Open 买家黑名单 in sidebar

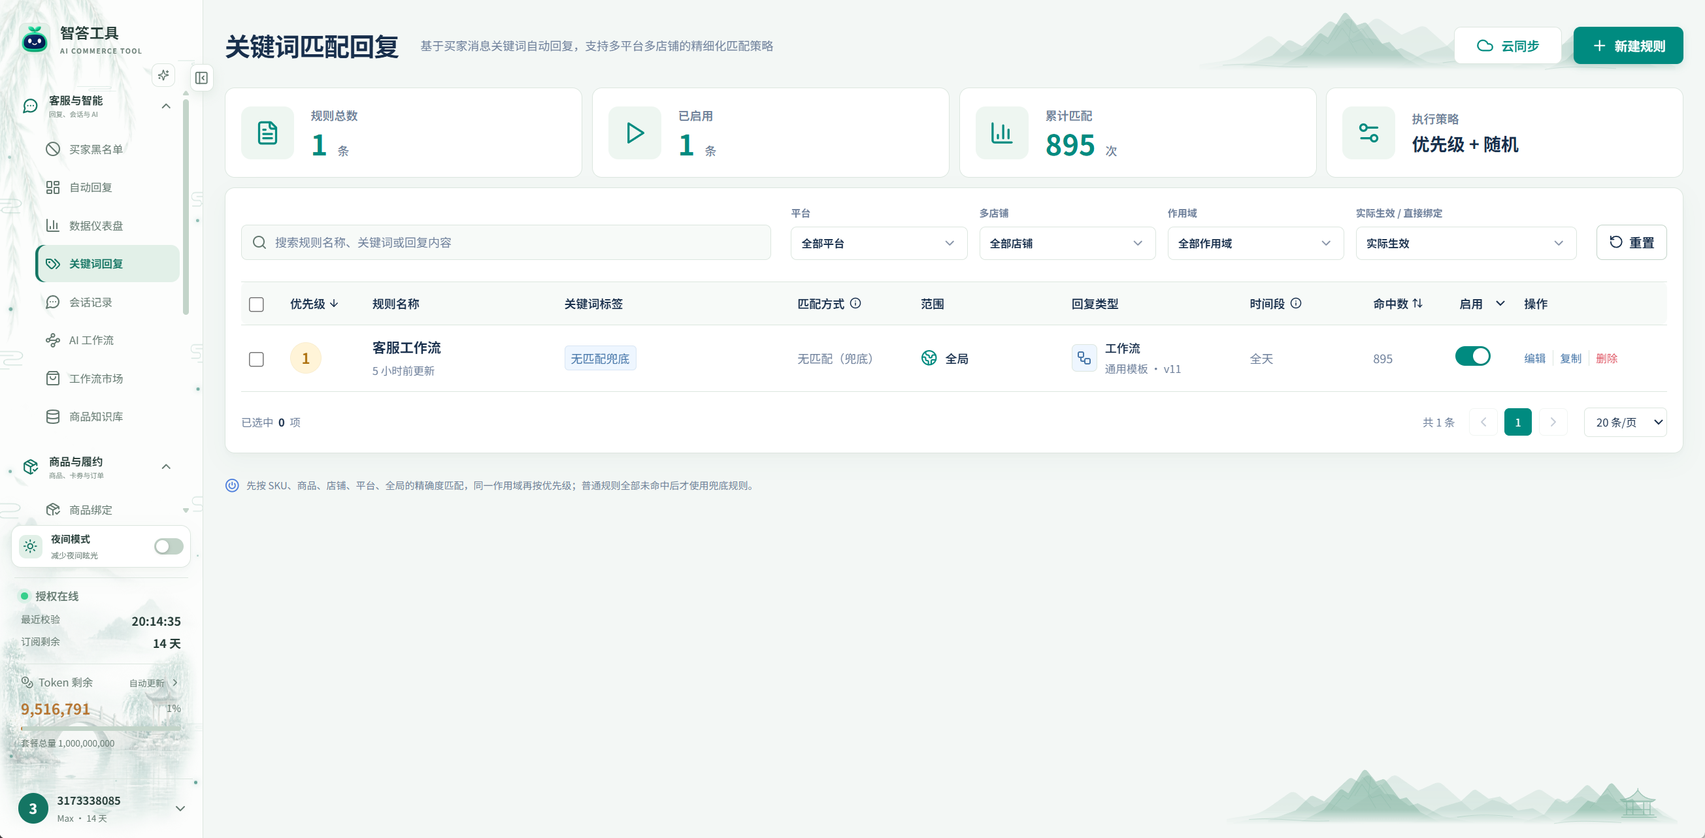tap(107, 150)
